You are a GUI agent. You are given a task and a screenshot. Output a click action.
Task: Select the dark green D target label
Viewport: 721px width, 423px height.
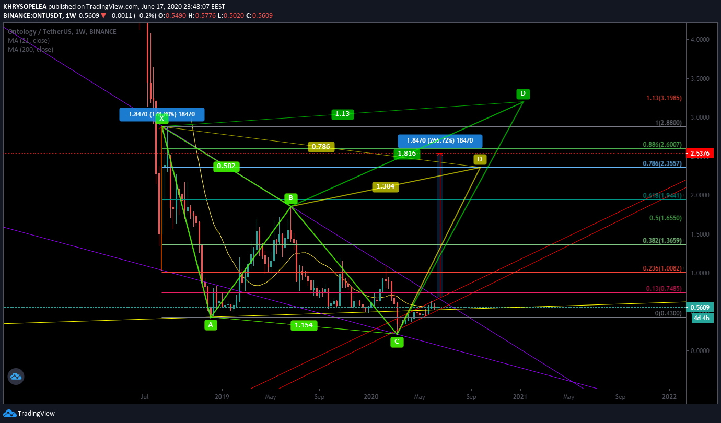coord(523,94)
